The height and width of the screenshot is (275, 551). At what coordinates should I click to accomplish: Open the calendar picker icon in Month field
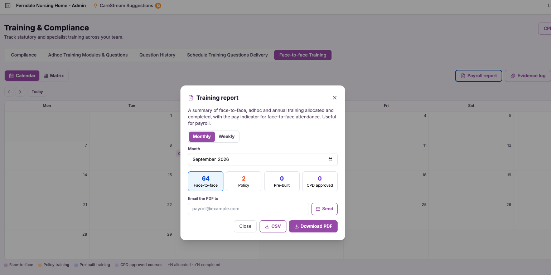coord(330,159)
